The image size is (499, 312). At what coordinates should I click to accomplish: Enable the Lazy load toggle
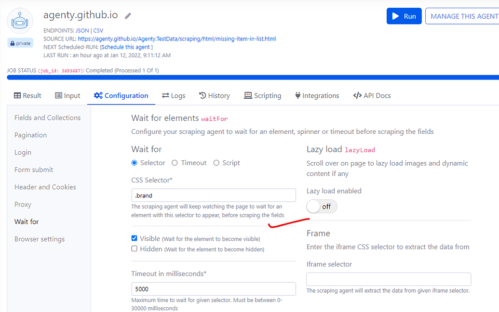tap(322, 207)
